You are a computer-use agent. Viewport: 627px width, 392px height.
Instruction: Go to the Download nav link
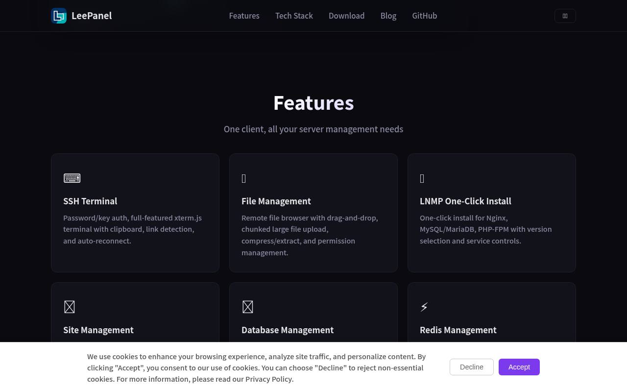tap(346, 16)
